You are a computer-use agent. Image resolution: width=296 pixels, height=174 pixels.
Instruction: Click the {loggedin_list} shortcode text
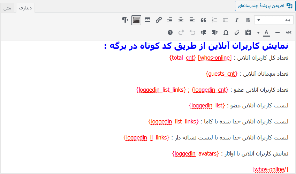coord(207,106)
